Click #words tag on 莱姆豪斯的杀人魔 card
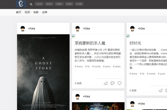Viewport: 167px width, 110px height. point(96,67)
